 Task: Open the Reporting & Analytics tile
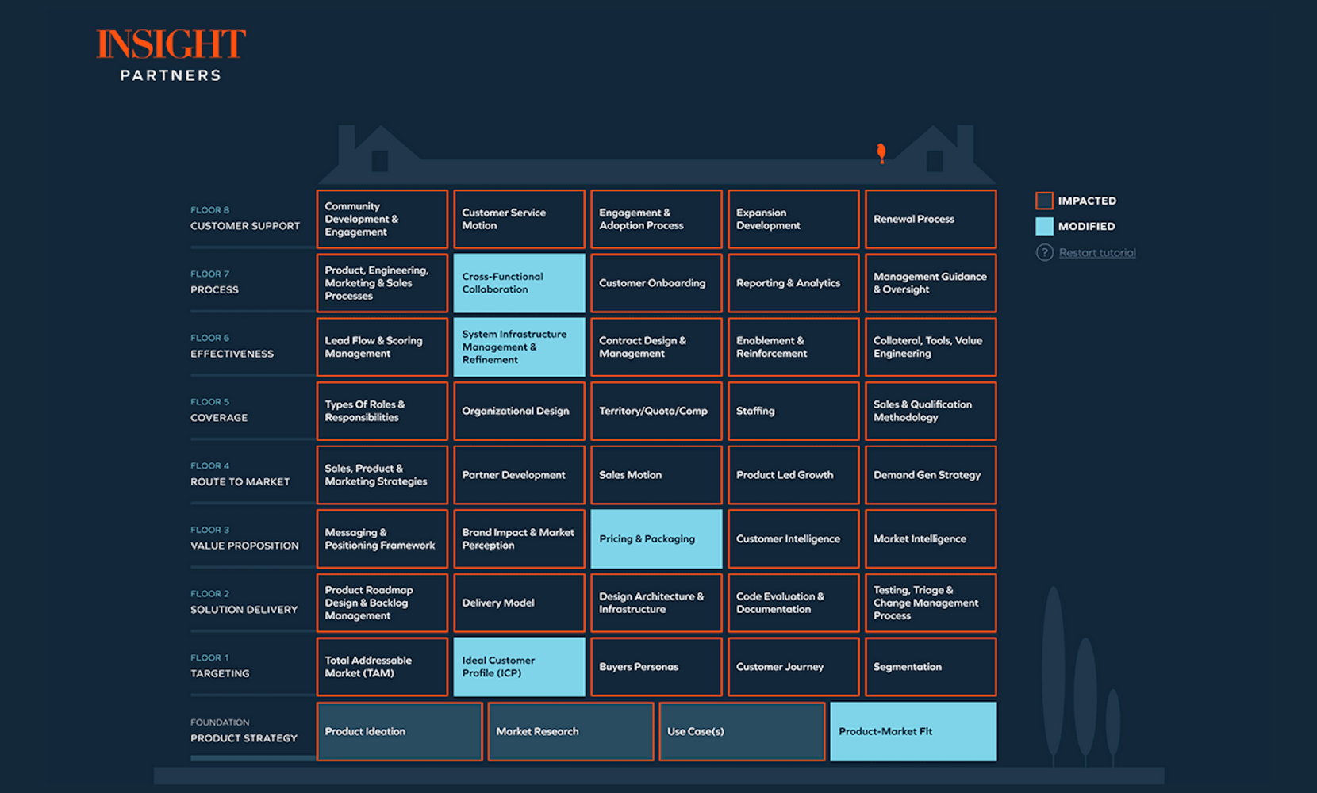(793, 283)
